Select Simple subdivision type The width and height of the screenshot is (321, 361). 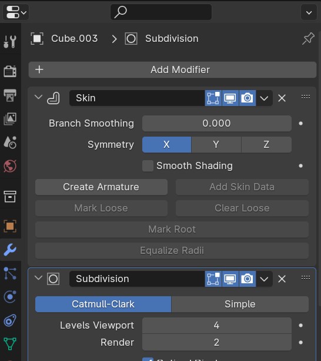240,304
